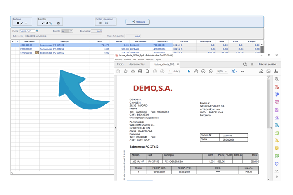Open the calendar picker next to Fecha
The width and height of the screenshot is (293, 195).
click(x=37, y=32)
